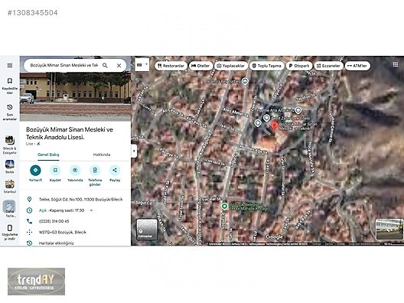Expand opening hours dropdown arrow

pyautogui.click(x=91, y=210)
